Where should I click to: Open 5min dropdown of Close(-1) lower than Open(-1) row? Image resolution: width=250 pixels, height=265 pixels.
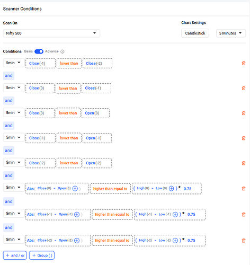(14, 137)
